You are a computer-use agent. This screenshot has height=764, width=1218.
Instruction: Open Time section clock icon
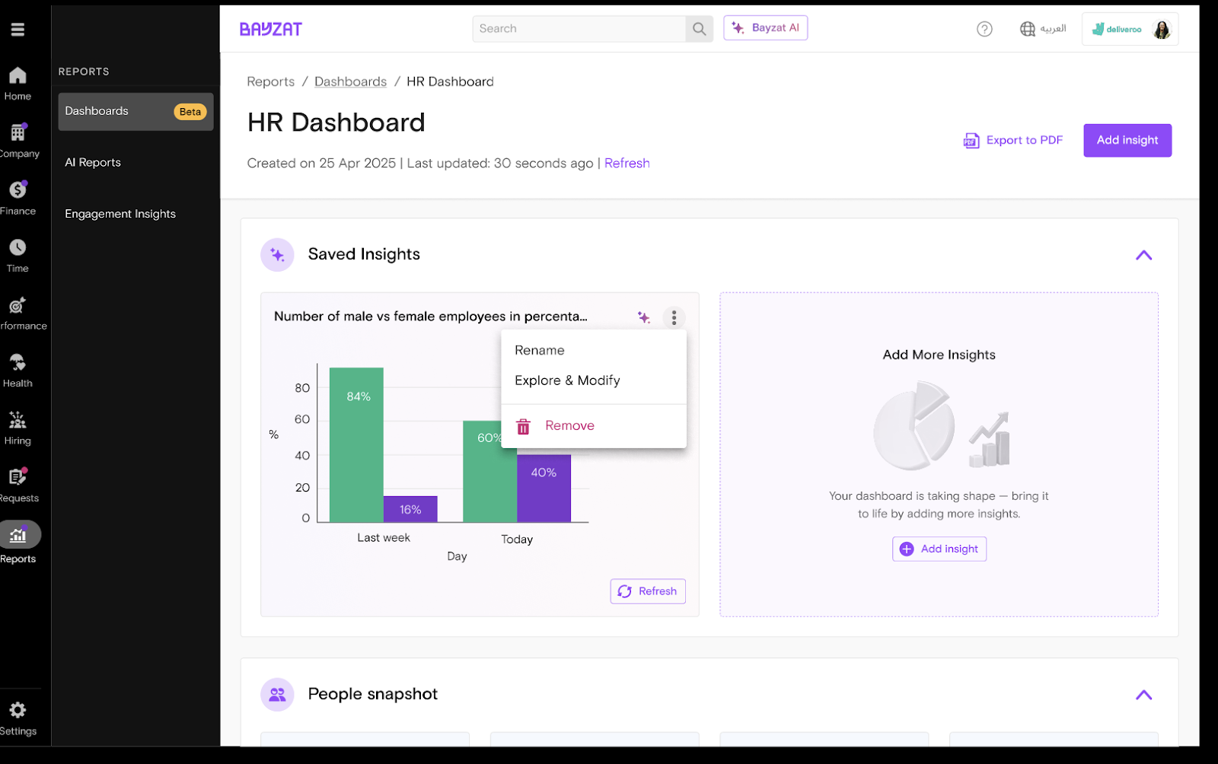[18, 247]
